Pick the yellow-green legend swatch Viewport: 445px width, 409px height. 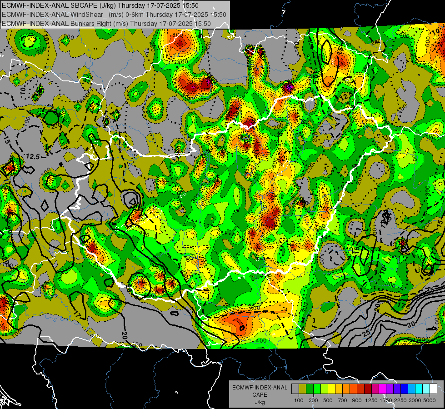click(325, 389)
